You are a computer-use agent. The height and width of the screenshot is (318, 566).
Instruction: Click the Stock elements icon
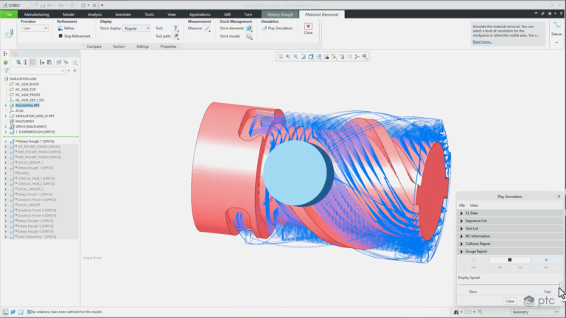249,29
